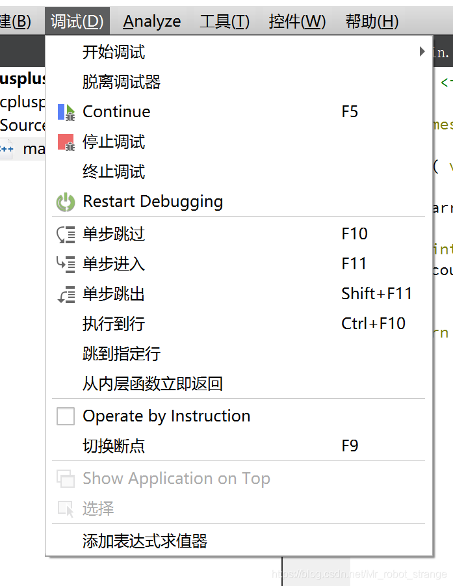453x586 pixels.
Task: Toggle the Operate by Instruction checkbox
Action: point(66,416)
